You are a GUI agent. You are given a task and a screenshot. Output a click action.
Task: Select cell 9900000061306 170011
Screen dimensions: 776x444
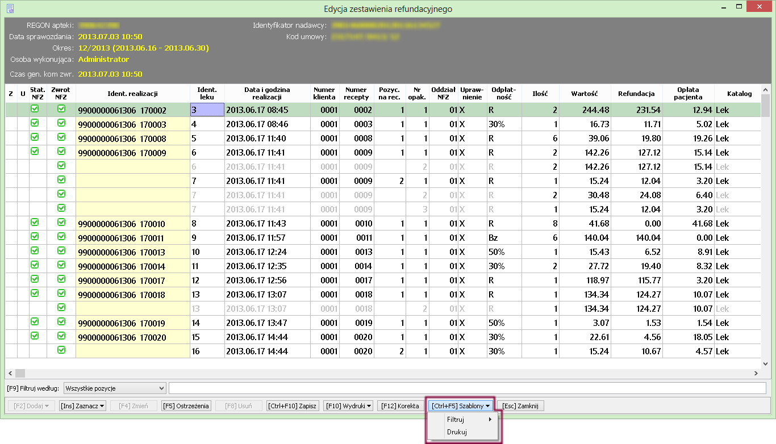pos(132,238)
